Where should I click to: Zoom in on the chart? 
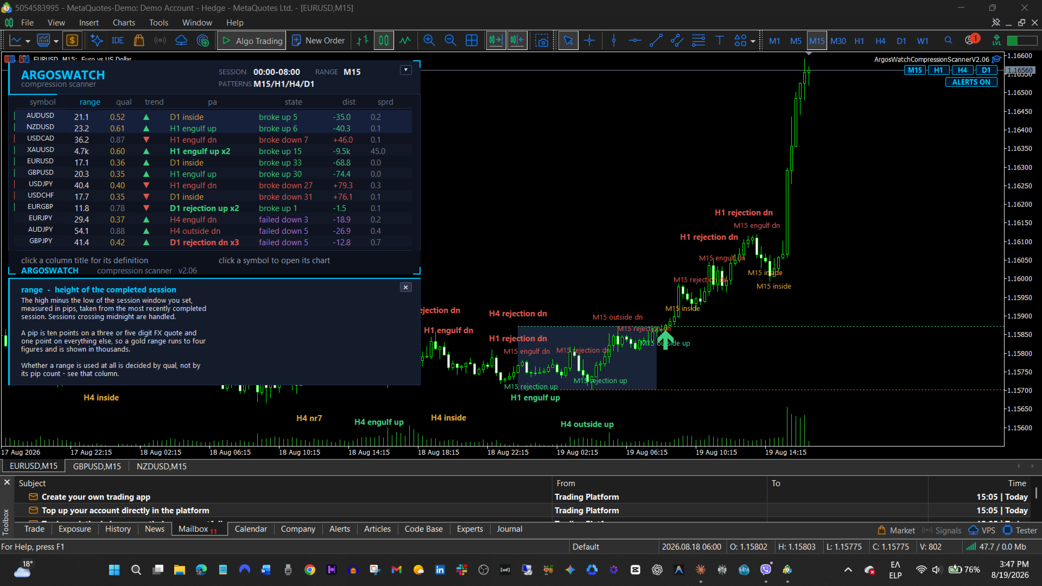tap(429, 41)
